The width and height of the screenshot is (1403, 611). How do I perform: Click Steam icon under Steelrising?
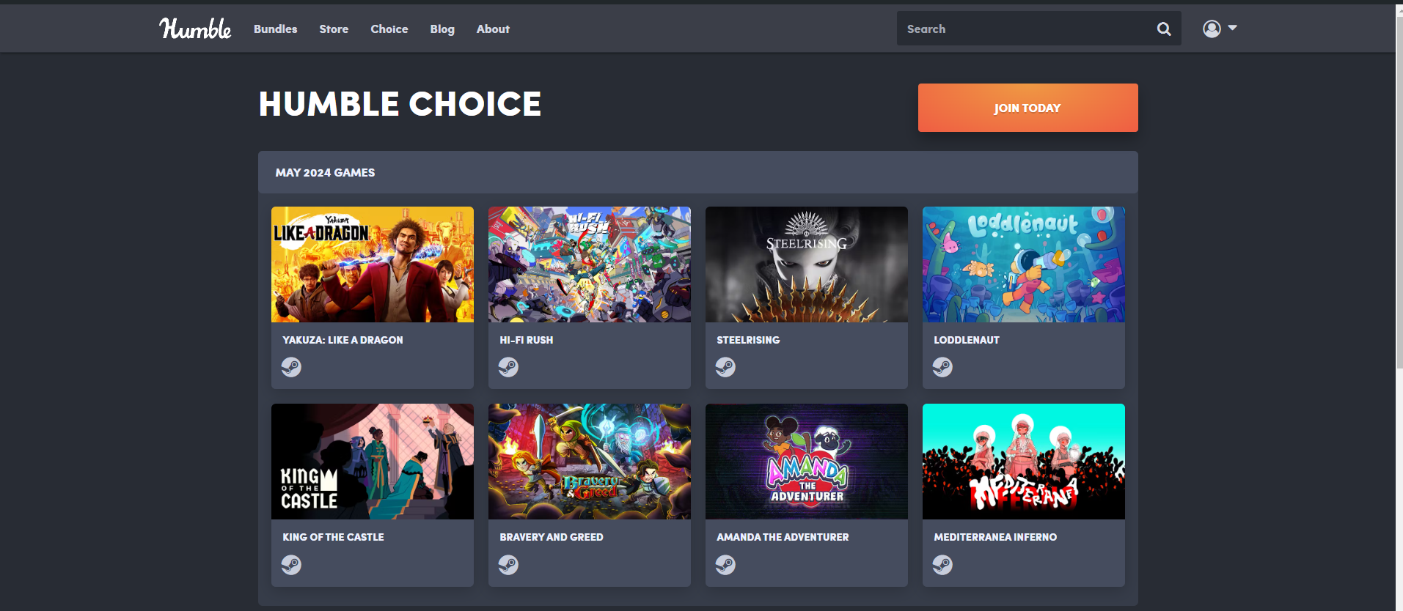tap(725, 367)
